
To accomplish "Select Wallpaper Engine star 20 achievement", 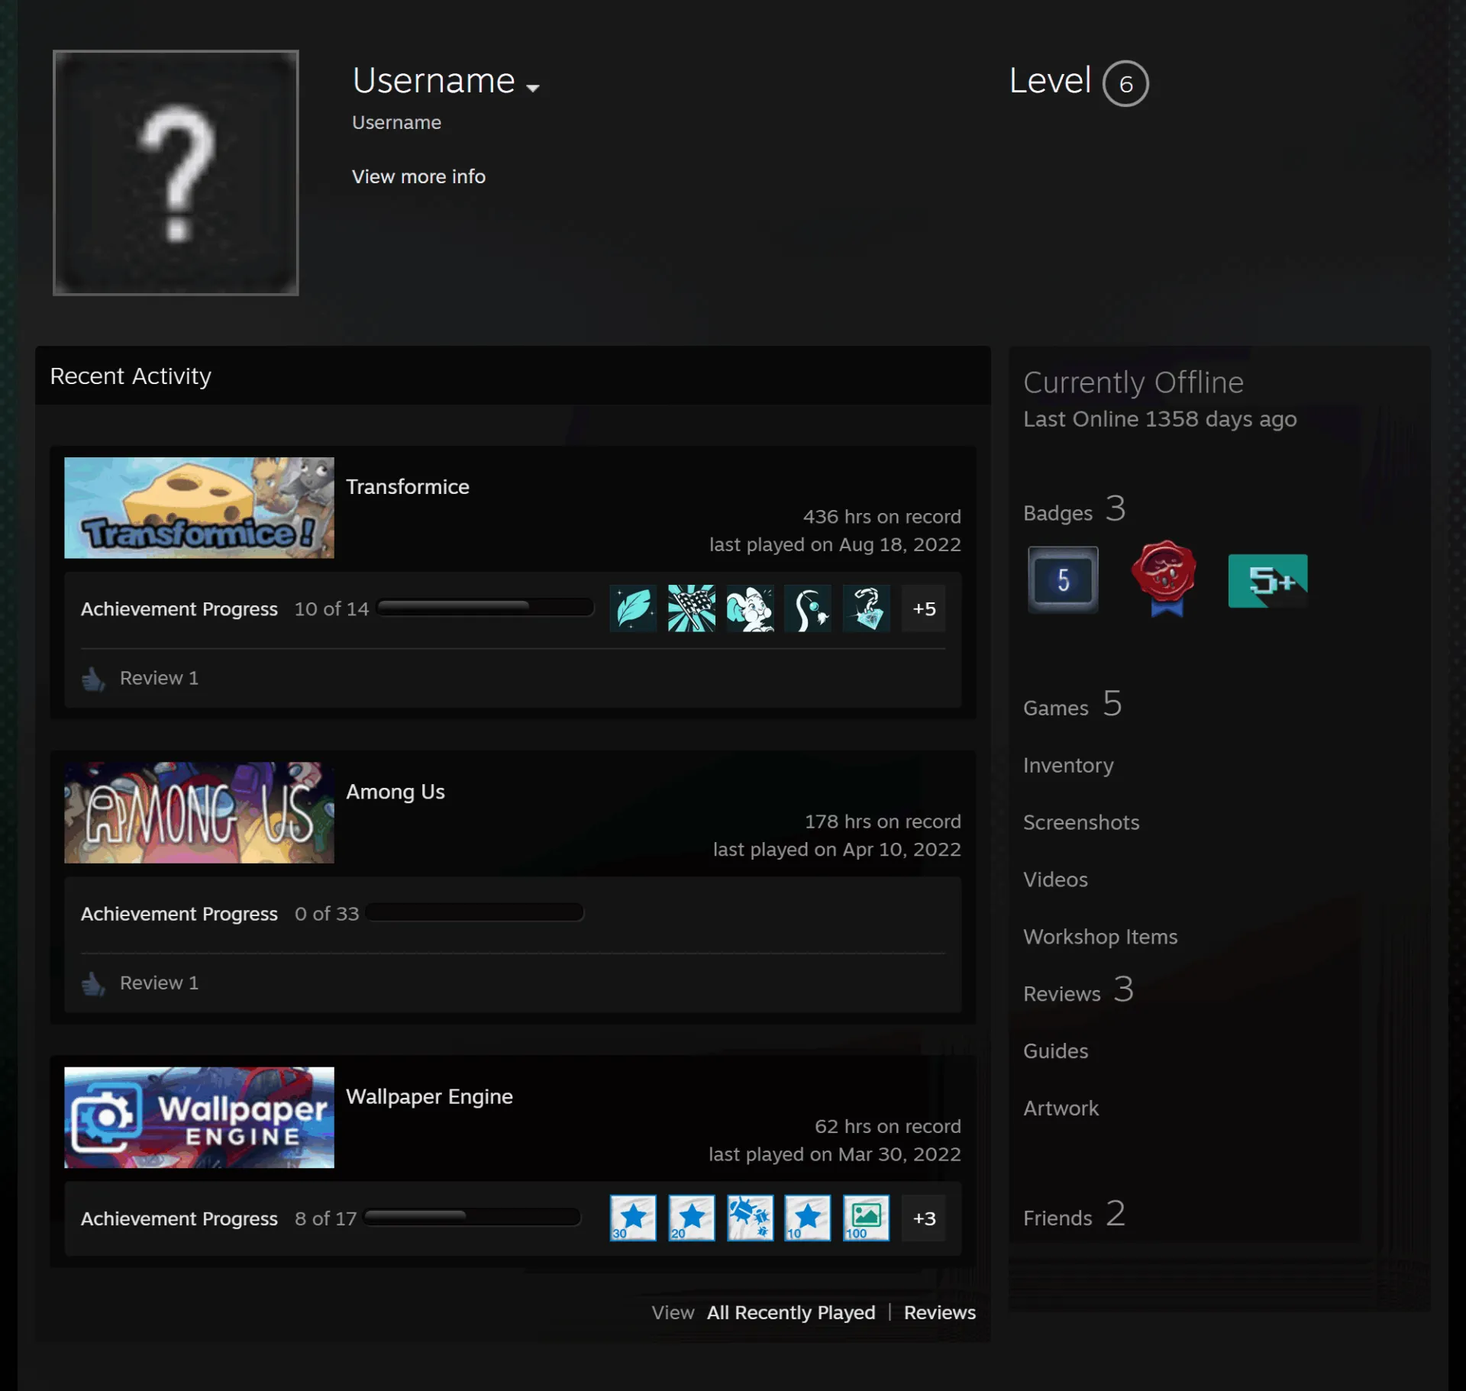I will (692, 1218).
